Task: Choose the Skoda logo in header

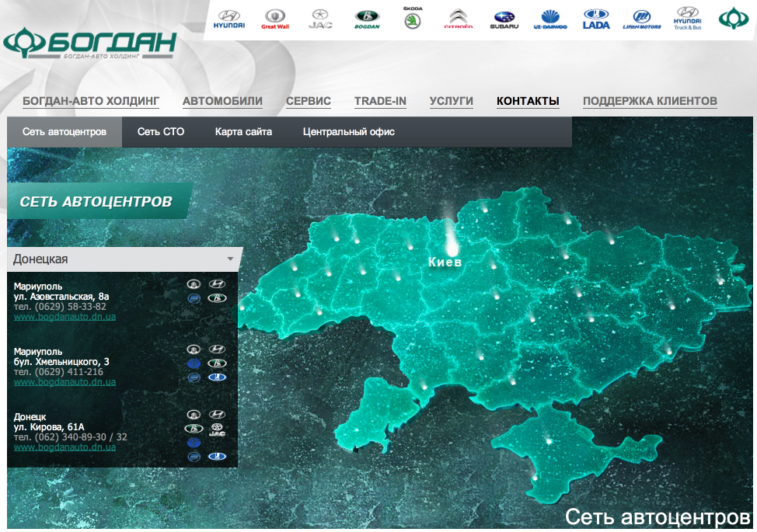Action: click(413, 18)
